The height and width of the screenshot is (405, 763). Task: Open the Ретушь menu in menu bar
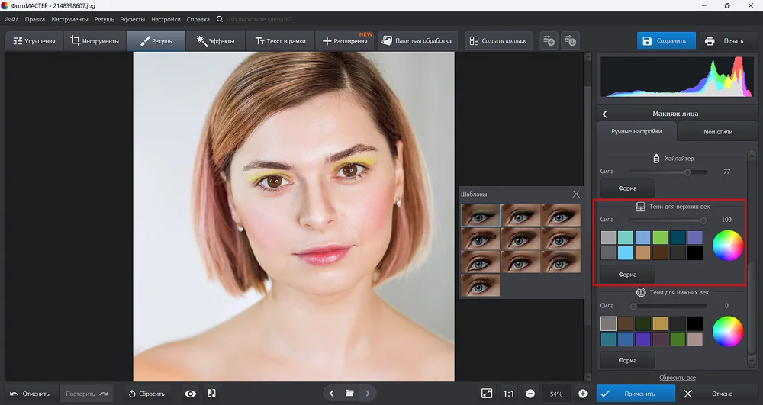pos(104,19)
